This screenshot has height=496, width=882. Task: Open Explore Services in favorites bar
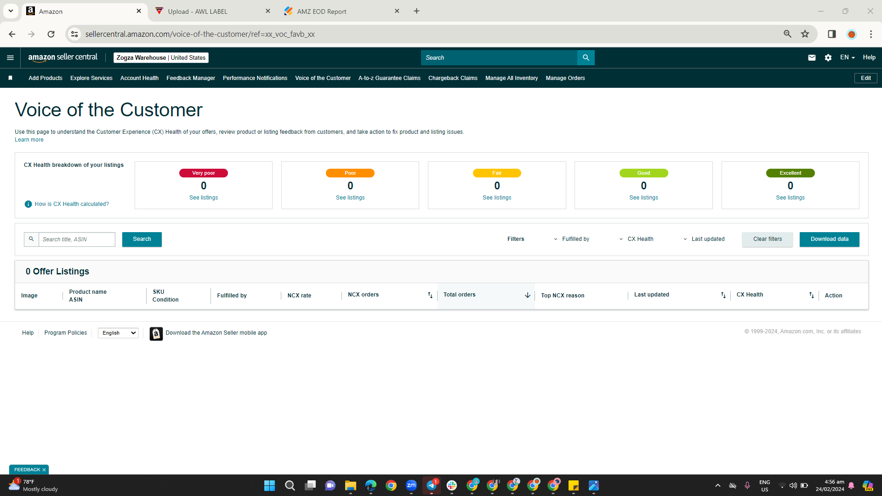(91, 78)
